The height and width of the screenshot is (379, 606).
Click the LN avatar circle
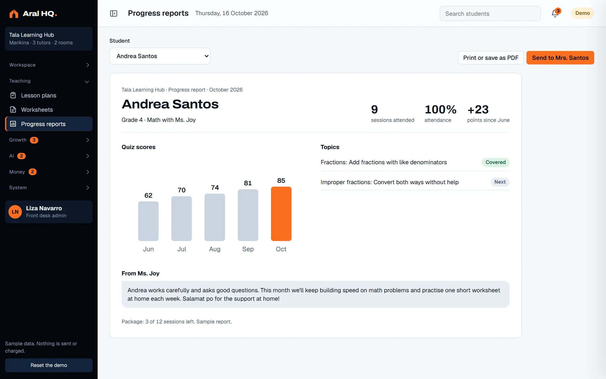[x=15, y=212]
